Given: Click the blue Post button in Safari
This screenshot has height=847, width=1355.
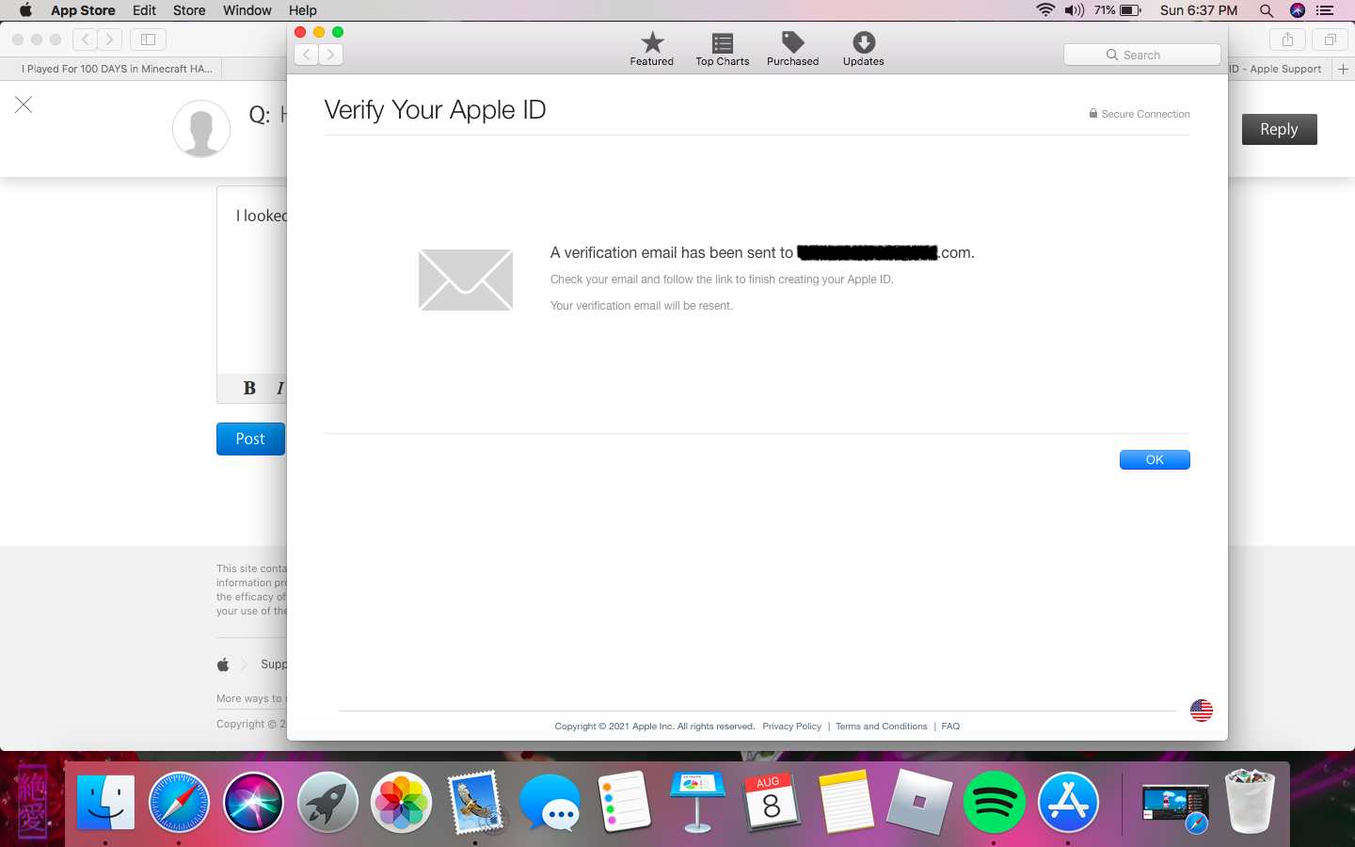Looking at the screenshot, I should pos(250,439).
